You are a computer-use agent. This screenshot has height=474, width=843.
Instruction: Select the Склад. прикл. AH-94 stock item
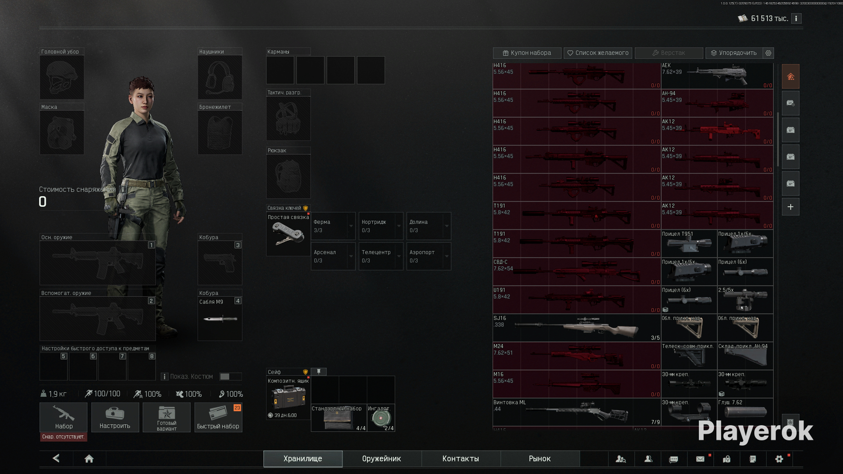coord(745,356)
